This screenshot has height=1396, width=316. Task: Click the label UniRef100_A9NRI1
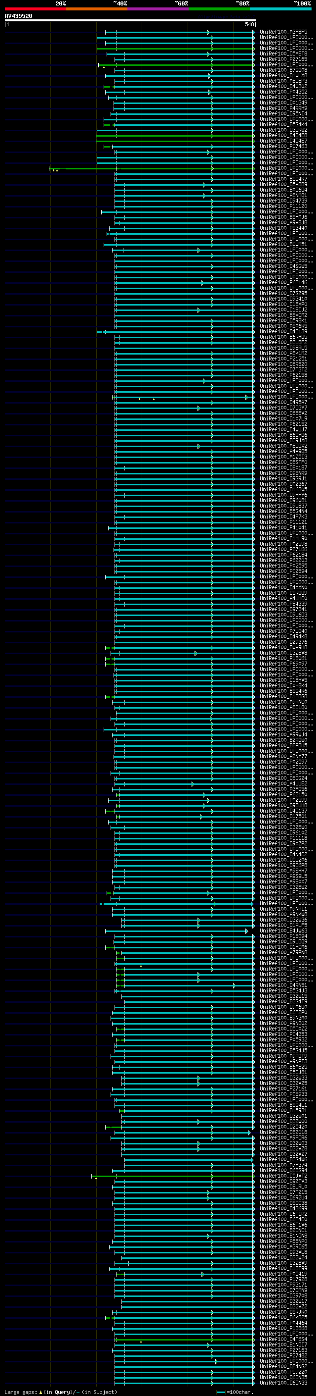click(x=283, y=909)
